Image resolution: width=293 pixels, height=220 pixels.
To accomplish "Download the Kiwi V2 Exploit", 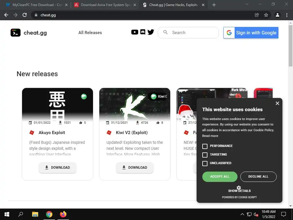I will tap(135, 167).
